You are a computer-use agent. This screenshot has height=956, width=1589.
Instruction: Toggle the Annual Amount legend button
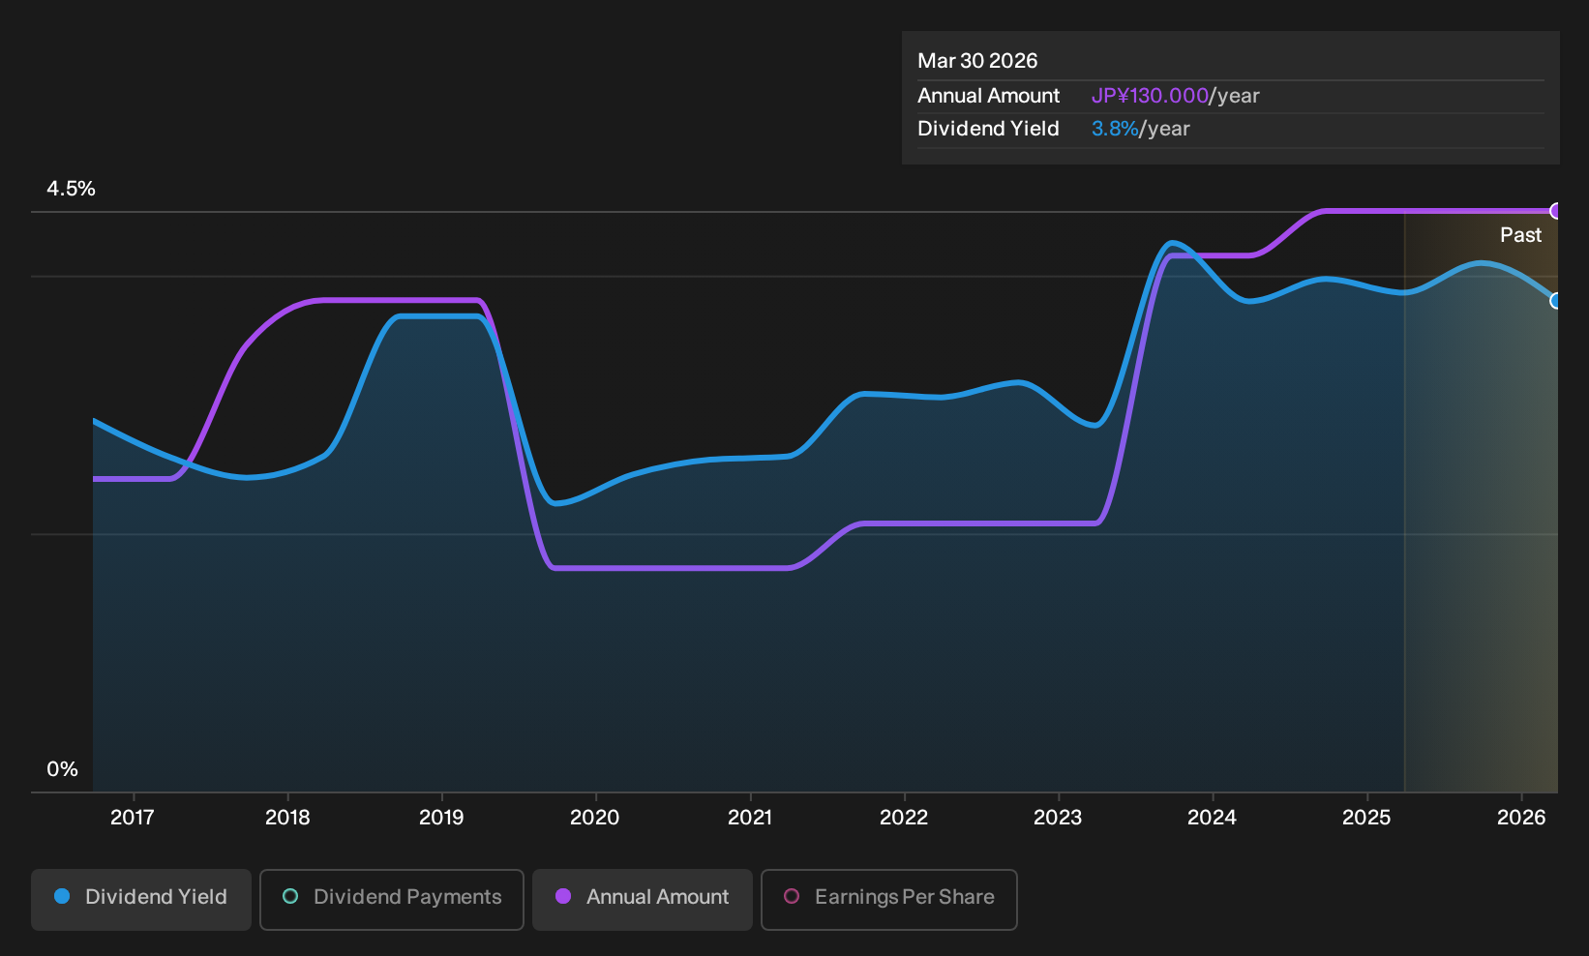pyautogui.click(x=643, y=899)
